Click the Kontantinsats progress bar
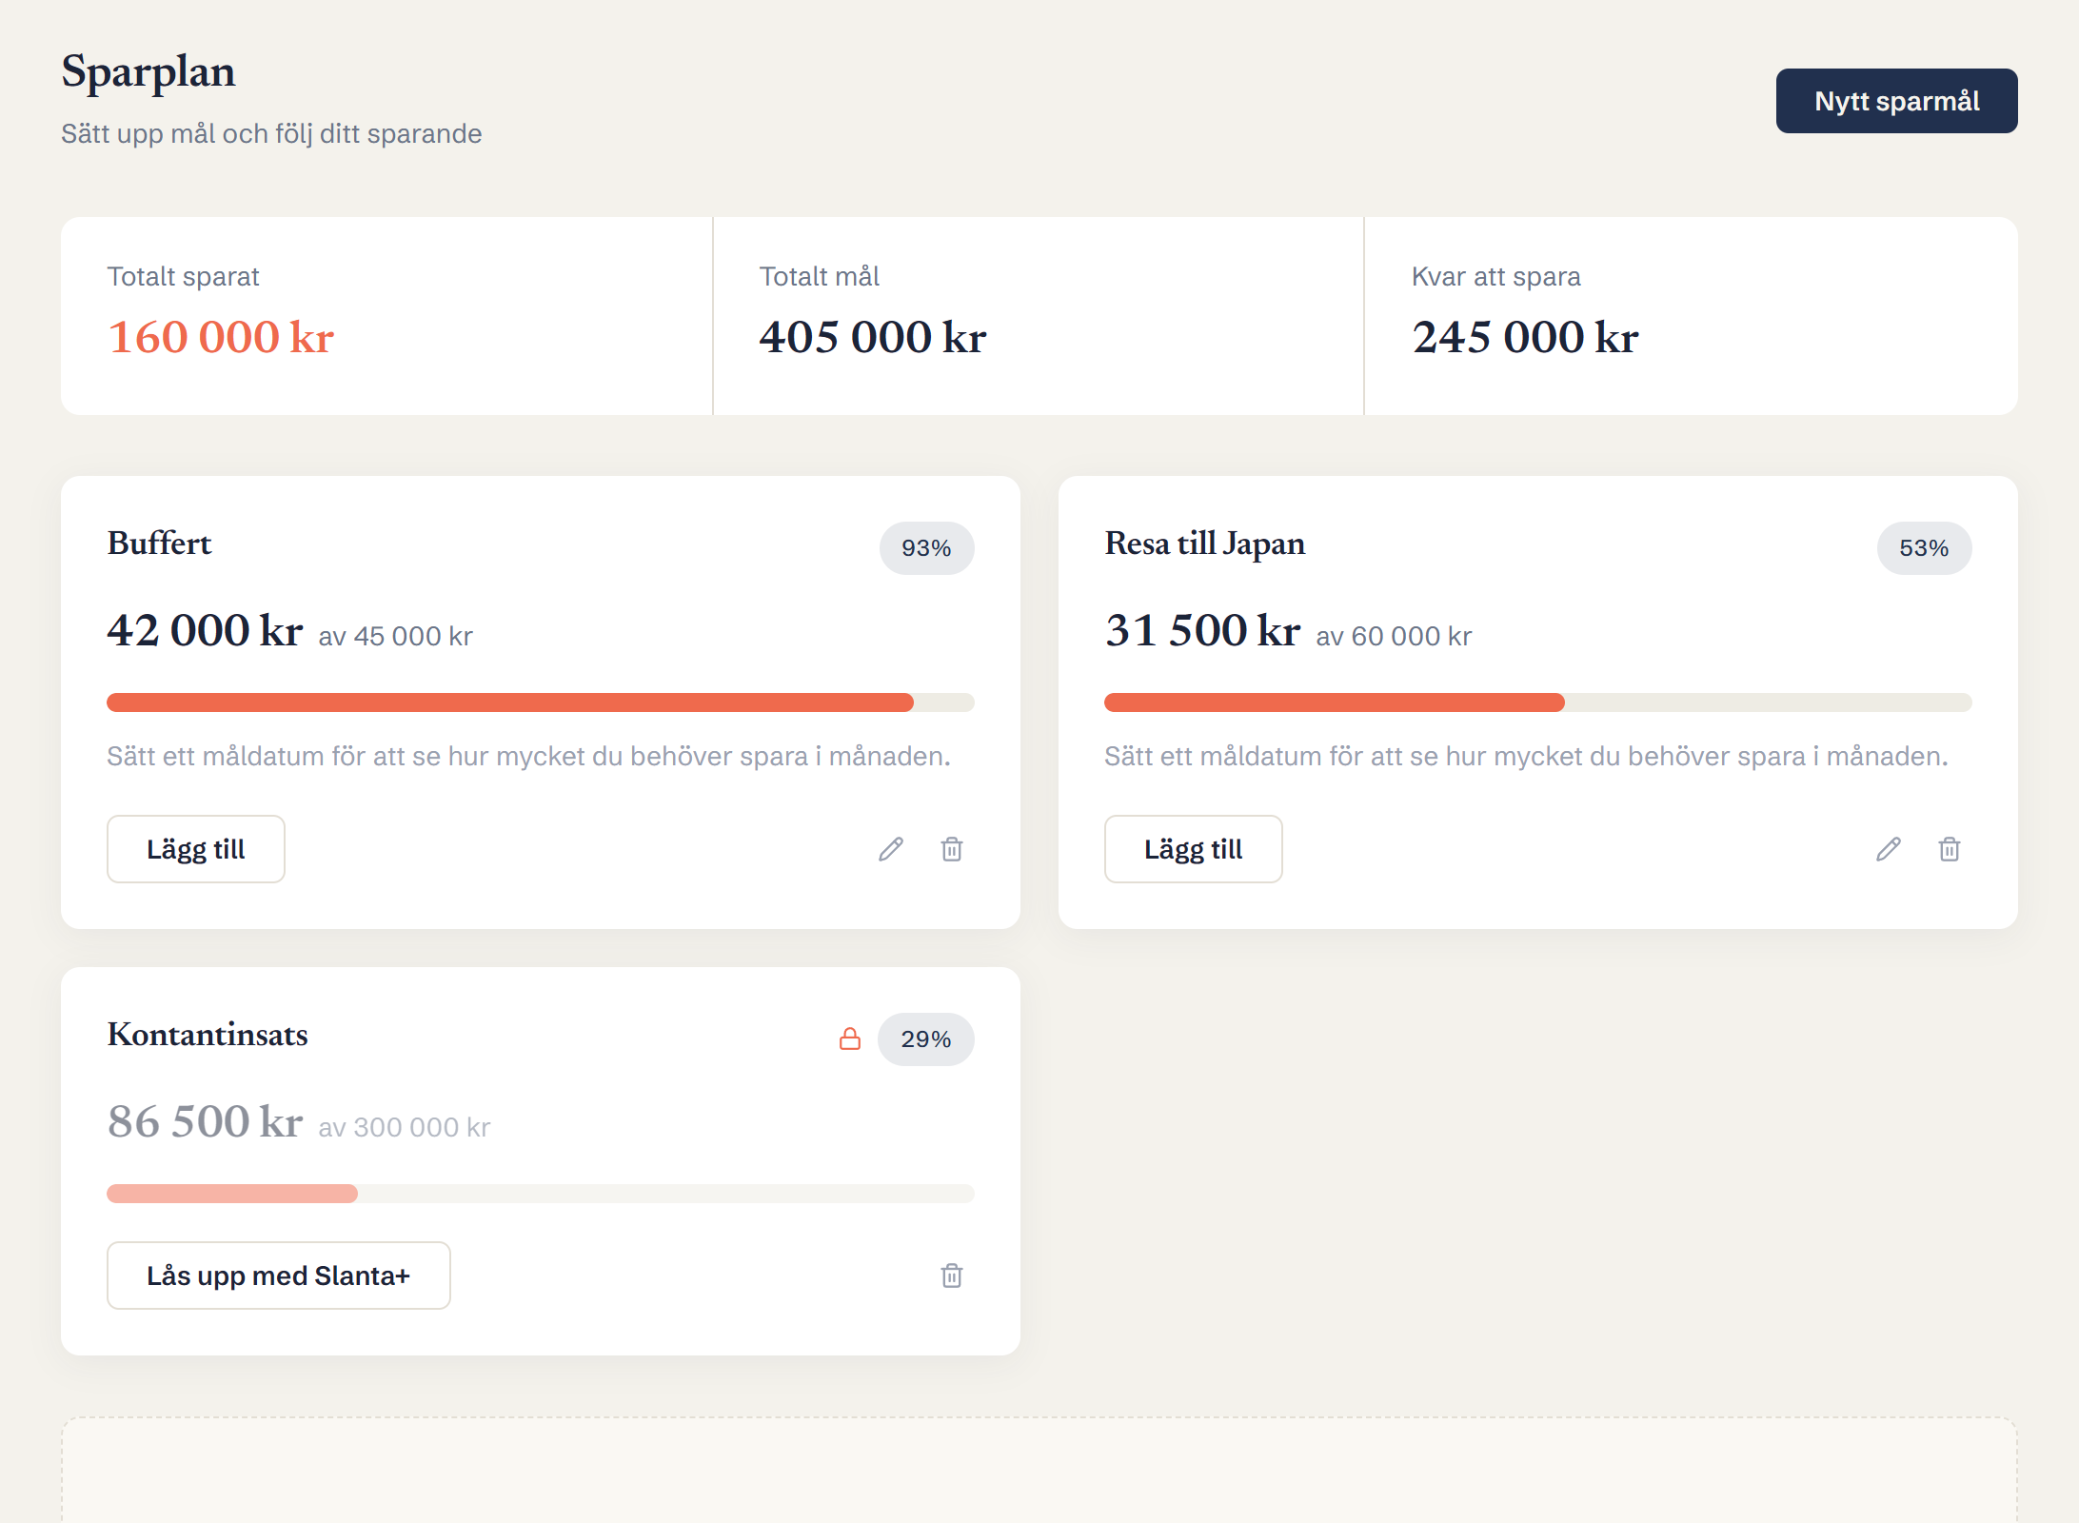 [x=541, y=1194]
